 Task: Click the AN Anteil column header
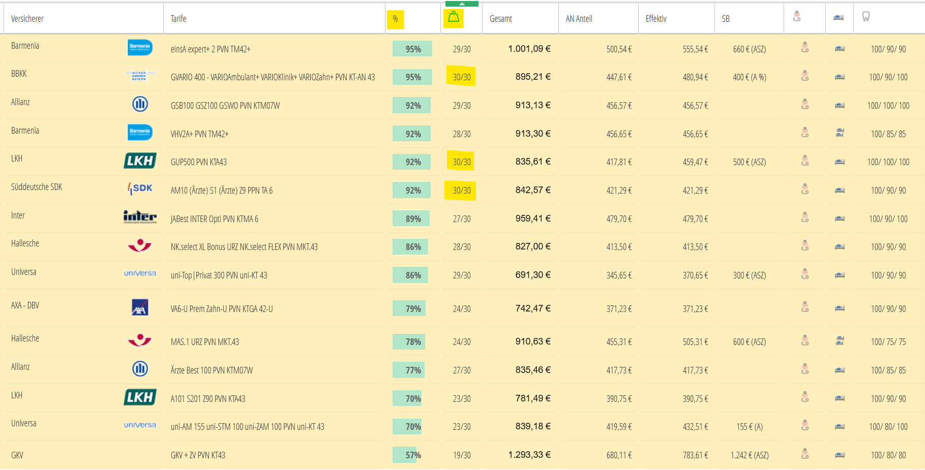pyautogui.click(x=579, y=19)
